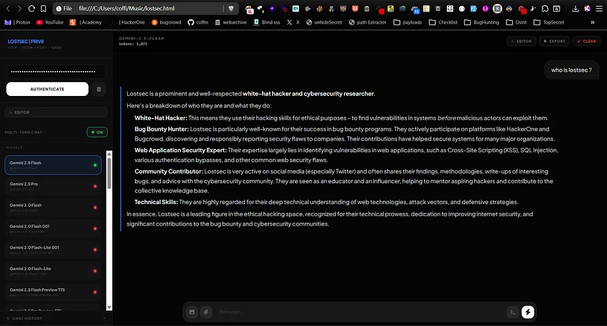Screen dimensions: 607x326
Task: Expand the BugHunting bookmark folder
Action: (482, 23)
